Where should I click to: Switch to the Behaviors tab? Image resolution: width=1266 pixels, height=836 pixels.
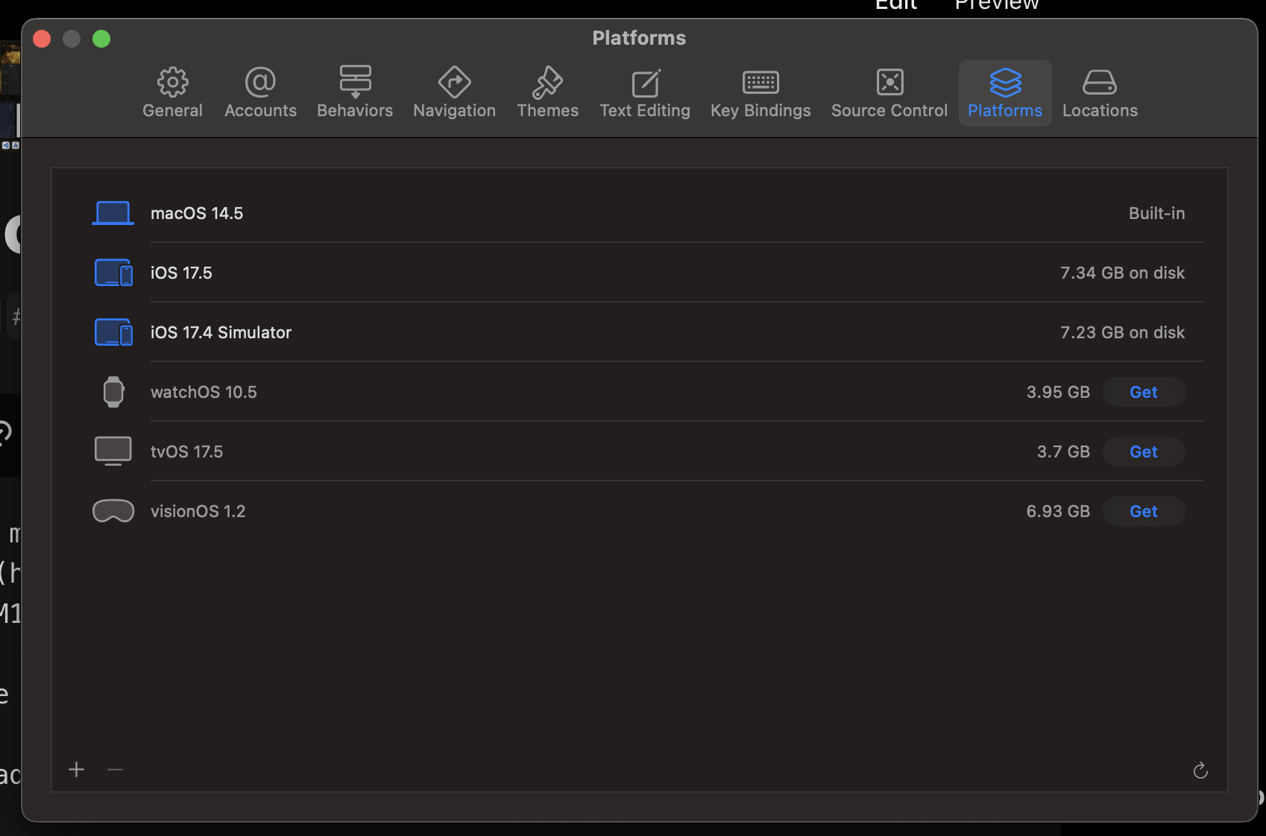tap(355, 93)
